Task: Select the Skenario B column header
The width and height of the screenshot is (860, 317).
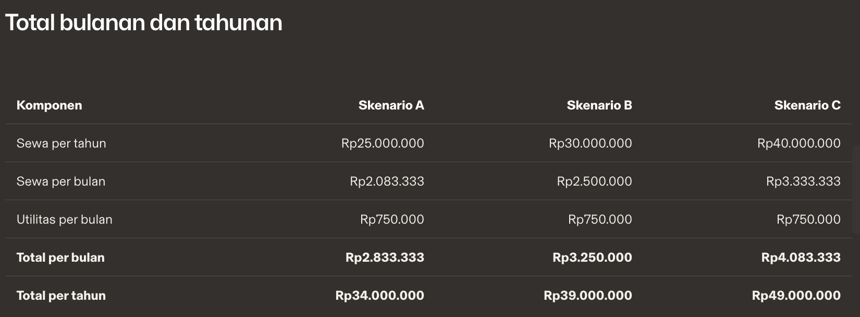Action: 599,105
